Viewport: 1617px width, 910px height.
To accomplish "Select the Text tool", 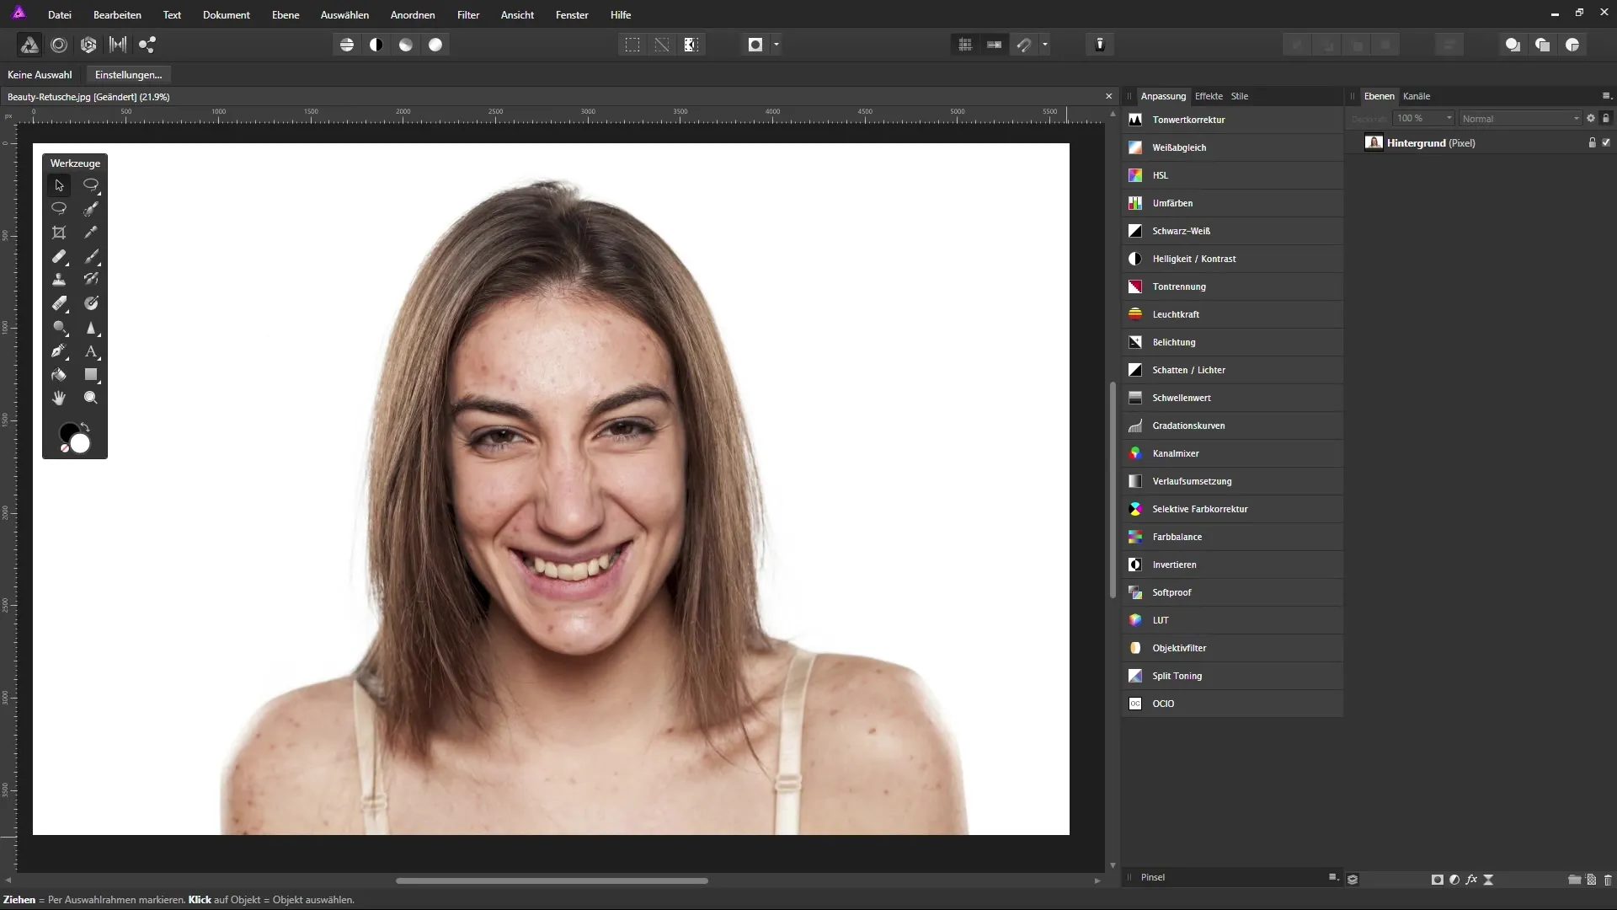I will [x=91, y=351].
